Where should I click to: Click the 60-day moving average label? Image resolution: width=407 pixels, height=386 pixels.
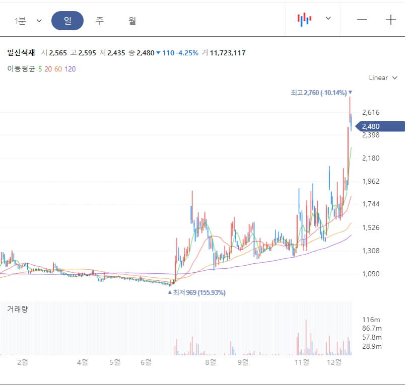(58, 69)
